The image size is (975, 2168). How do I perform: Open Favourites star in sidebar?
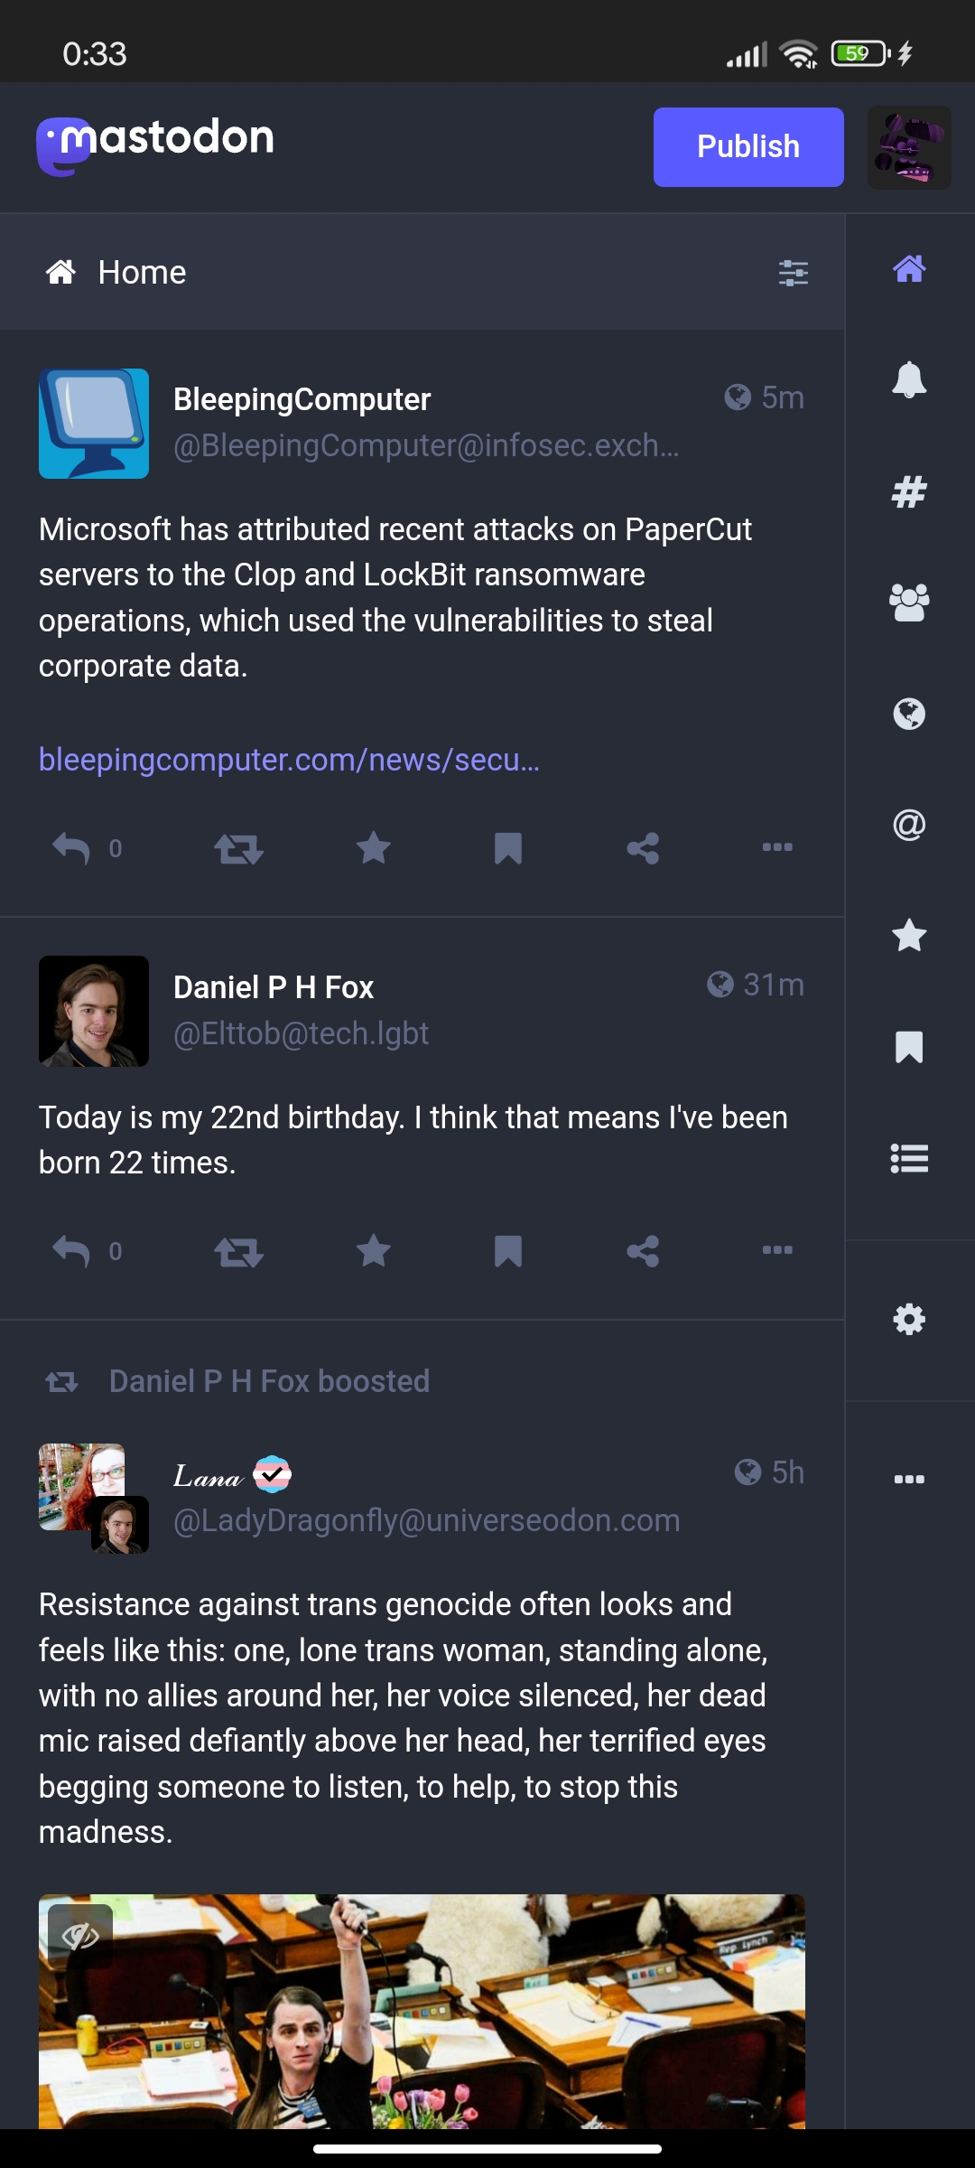pos(909,936)
